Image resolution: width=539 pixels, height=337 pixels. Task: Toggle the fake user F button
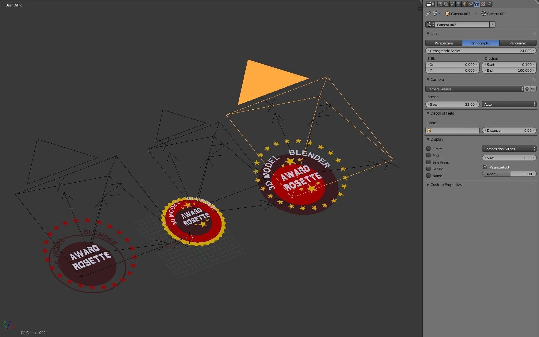coord(492,25)
